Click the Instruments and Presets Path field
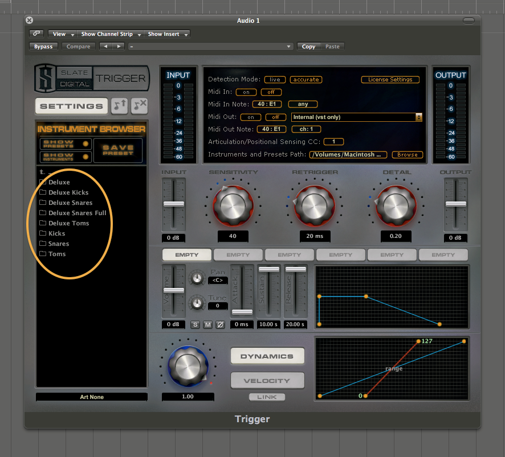 click(348, 155)
